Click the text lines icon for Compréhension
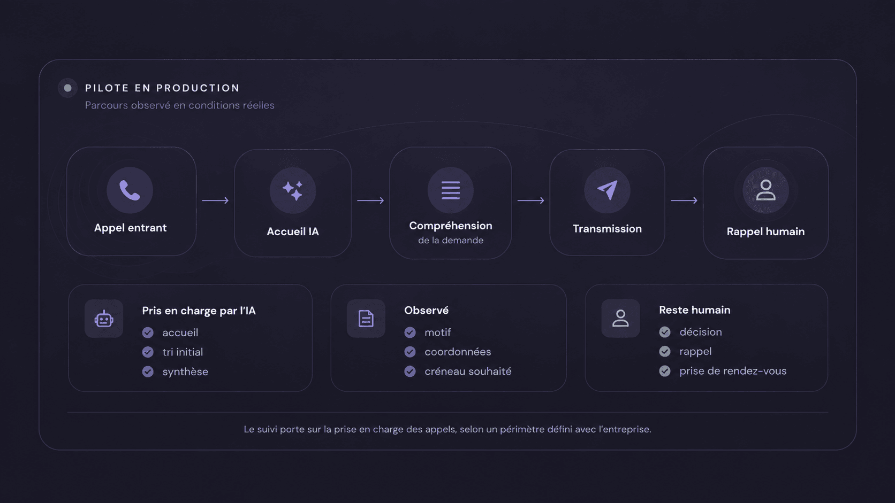 (451, 190)
